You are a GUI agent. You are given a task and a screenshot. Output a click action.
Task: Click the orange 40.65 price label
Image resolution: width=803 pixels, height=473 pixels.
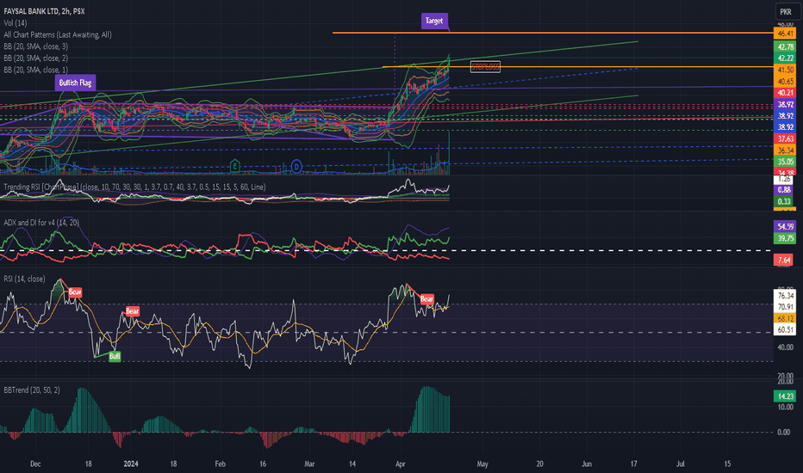click(785, 82)
